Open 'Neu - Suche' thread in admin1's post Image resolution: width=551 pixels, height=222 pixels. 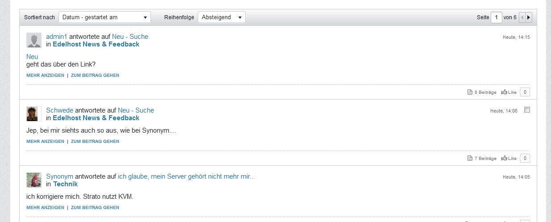tap(130, 37)
